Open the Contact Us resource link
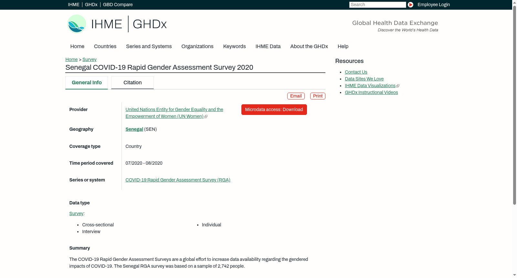This screenshot has height=278, width=517. click(356, 72)
